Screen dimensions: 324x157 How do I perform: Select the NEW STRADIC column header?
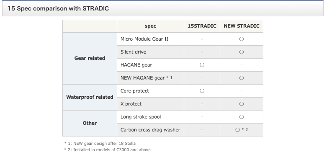click(x=242, y=26)
